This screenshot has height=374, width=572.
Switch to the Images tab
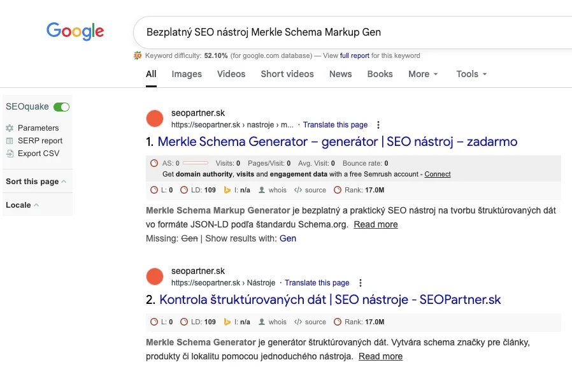click(x=187, y=74)
